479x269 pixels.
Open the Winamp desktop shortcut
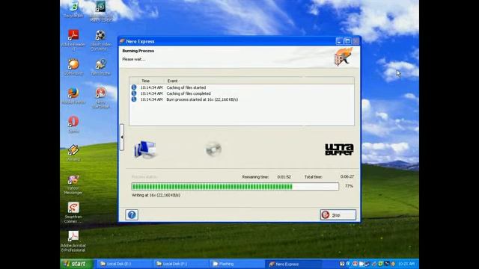tap(73, 152)
